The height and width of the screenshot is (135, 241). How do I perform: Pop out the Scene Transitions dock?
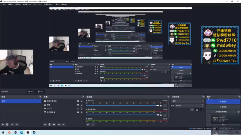[203, 97]
